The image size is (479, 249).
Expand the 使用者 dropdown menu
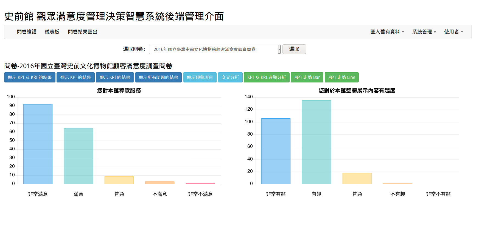coord(453,32)
